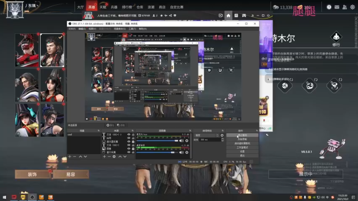
Task: Open the scene transition type dropdown
Action: (x=207, y=135)
